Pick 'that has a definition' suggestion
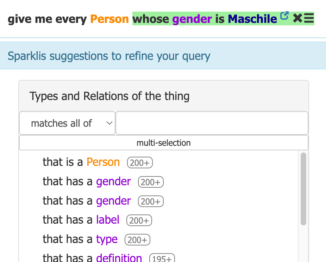This screenshot has height=262, width=326. click(x=92, y=258)
